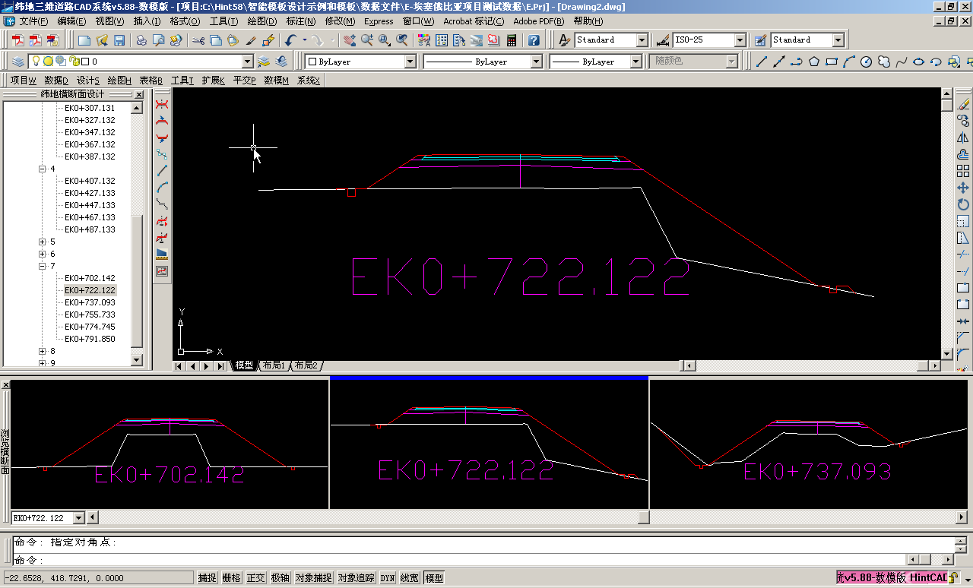The width and height of the screenshot is (973, 588).
Task: Open the Calculator tool
Action: [x=512, y=40]
